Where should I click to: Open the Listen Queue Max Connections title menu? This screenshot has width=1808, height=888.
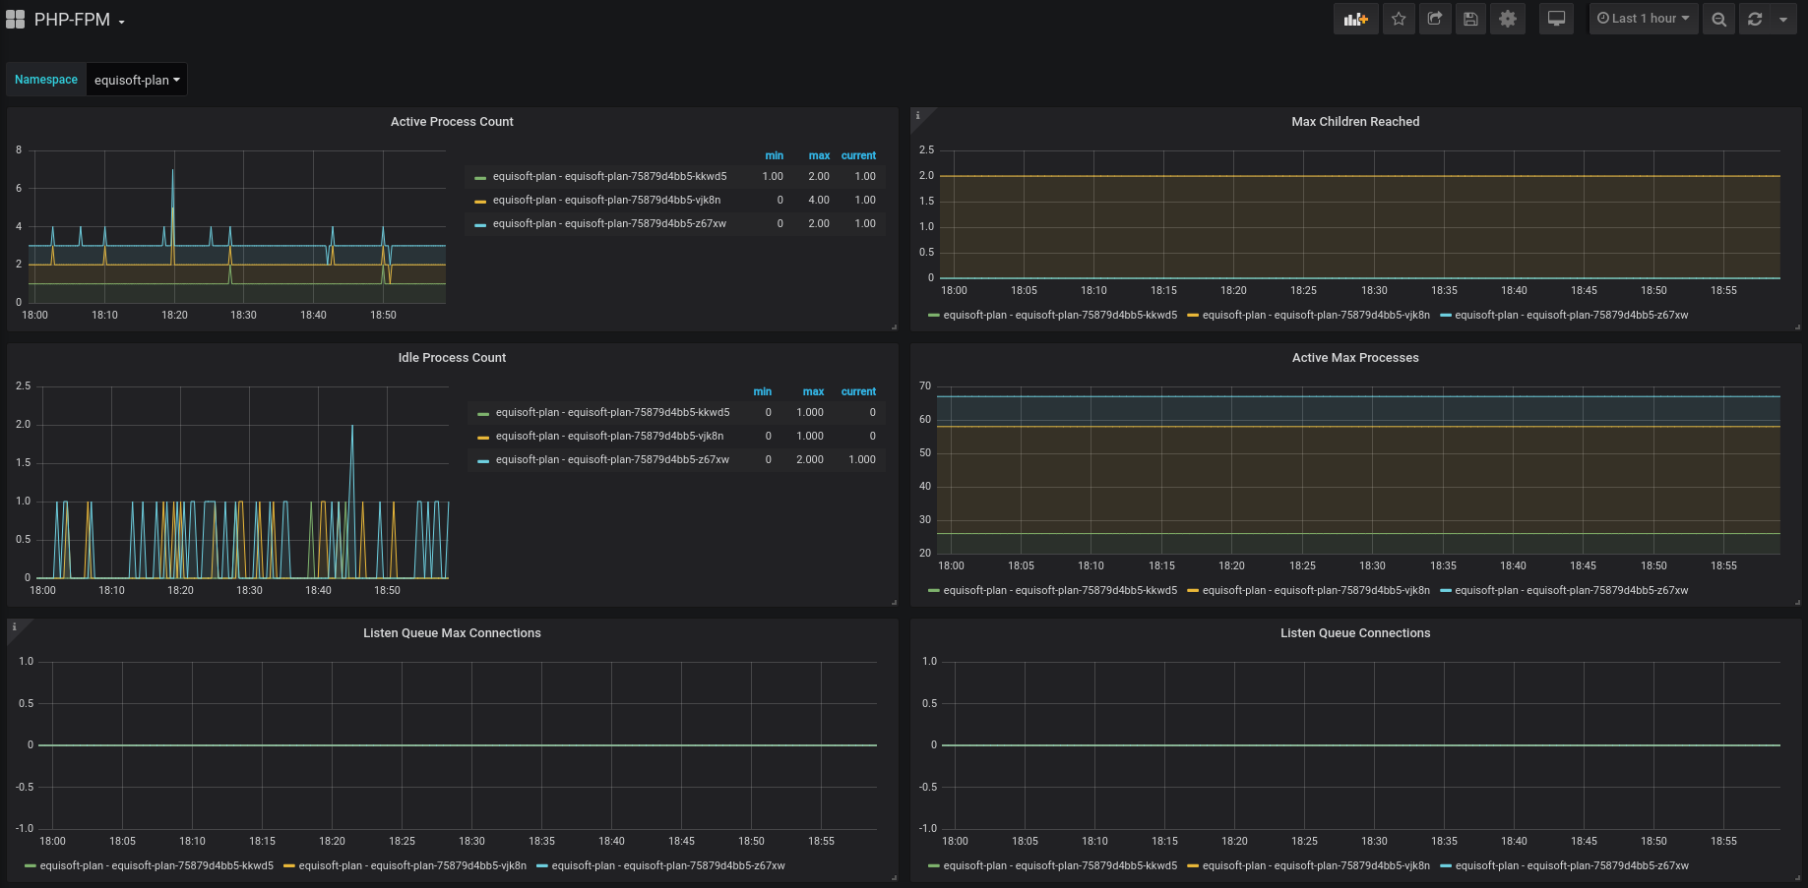pos(452,633)
